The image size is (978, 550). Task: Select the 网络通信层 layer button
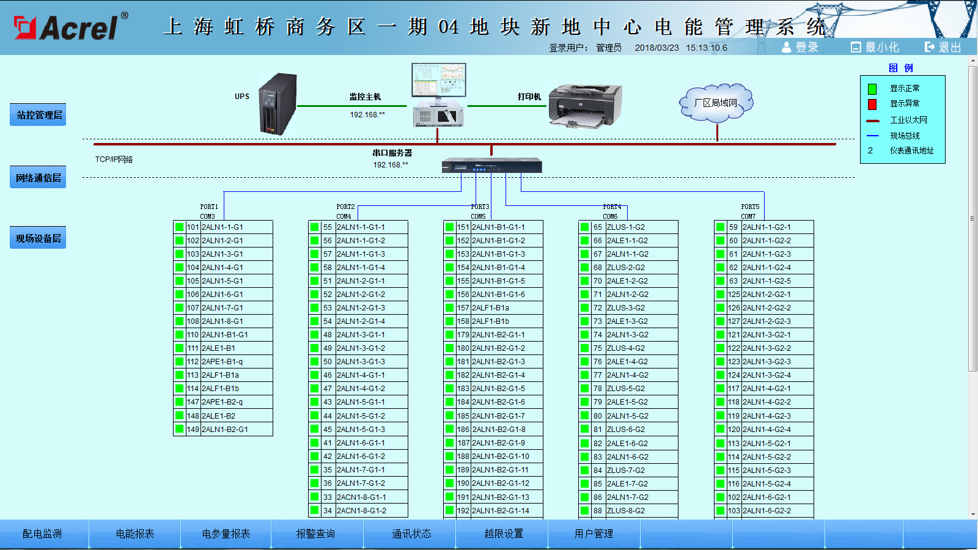39,178
